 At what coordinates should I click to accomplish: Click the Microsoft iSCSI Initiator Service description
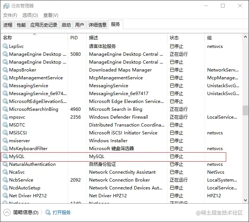(x=123, y=133)
